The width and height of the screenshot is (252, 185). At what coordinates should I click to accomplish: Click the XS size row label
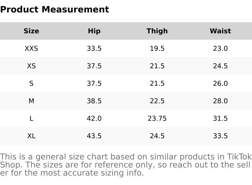tap(31, 66)
